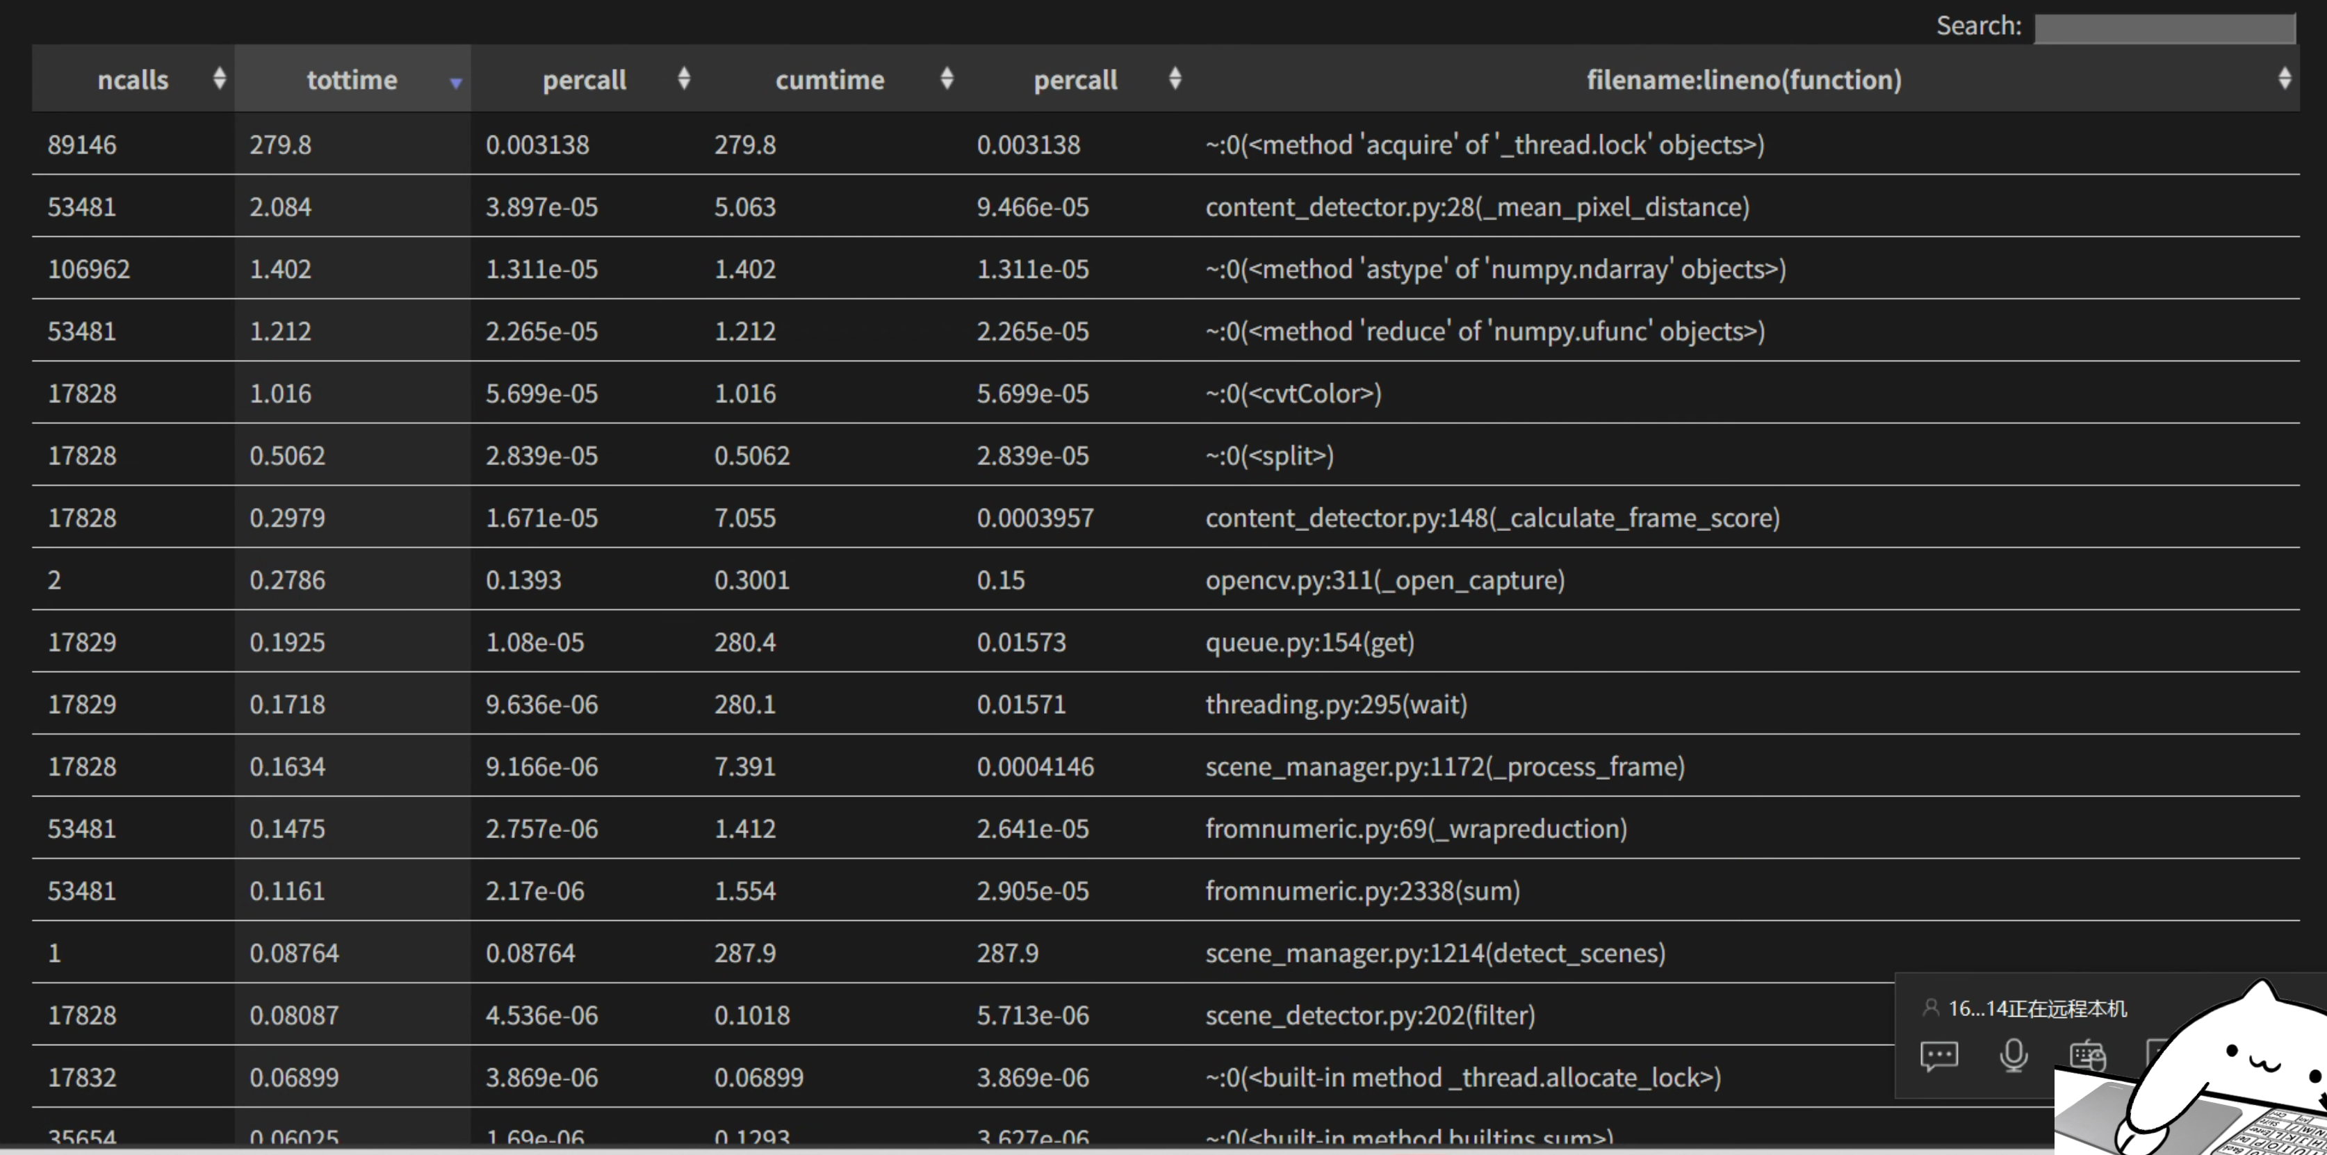Click the ~:0(<cvtColor>) entry

pyautogui.click(x=1293, y=394)
